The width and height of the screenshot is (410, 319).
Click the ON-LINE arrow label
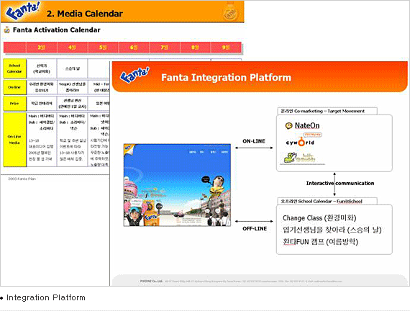pyautogui.click(x=254, y=141)
